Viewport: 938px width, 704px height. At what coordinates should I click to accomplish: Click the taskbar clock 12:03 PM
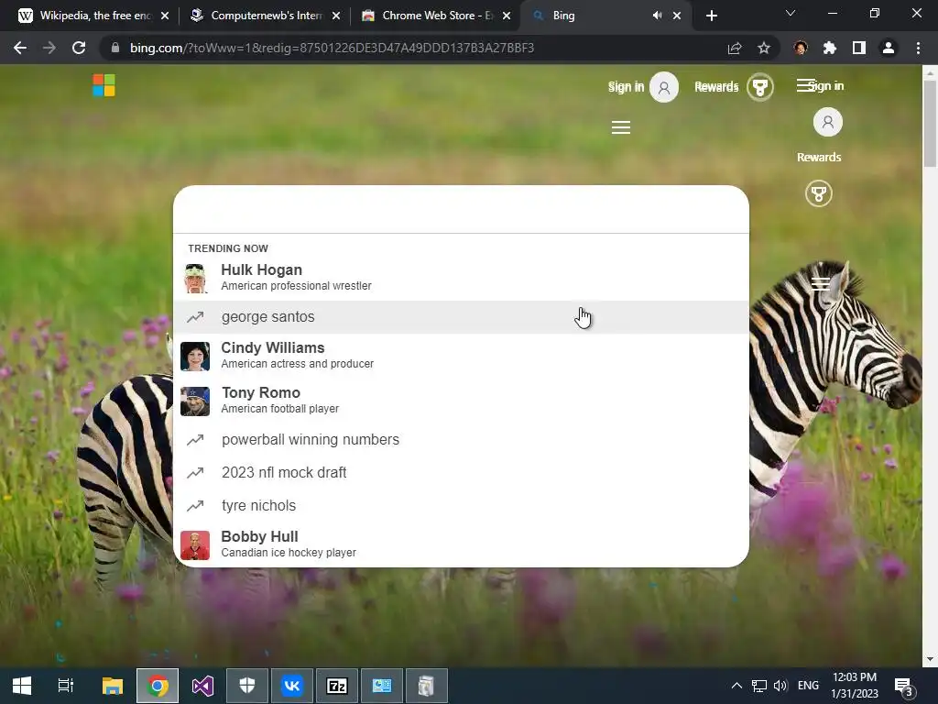point(855,686)
